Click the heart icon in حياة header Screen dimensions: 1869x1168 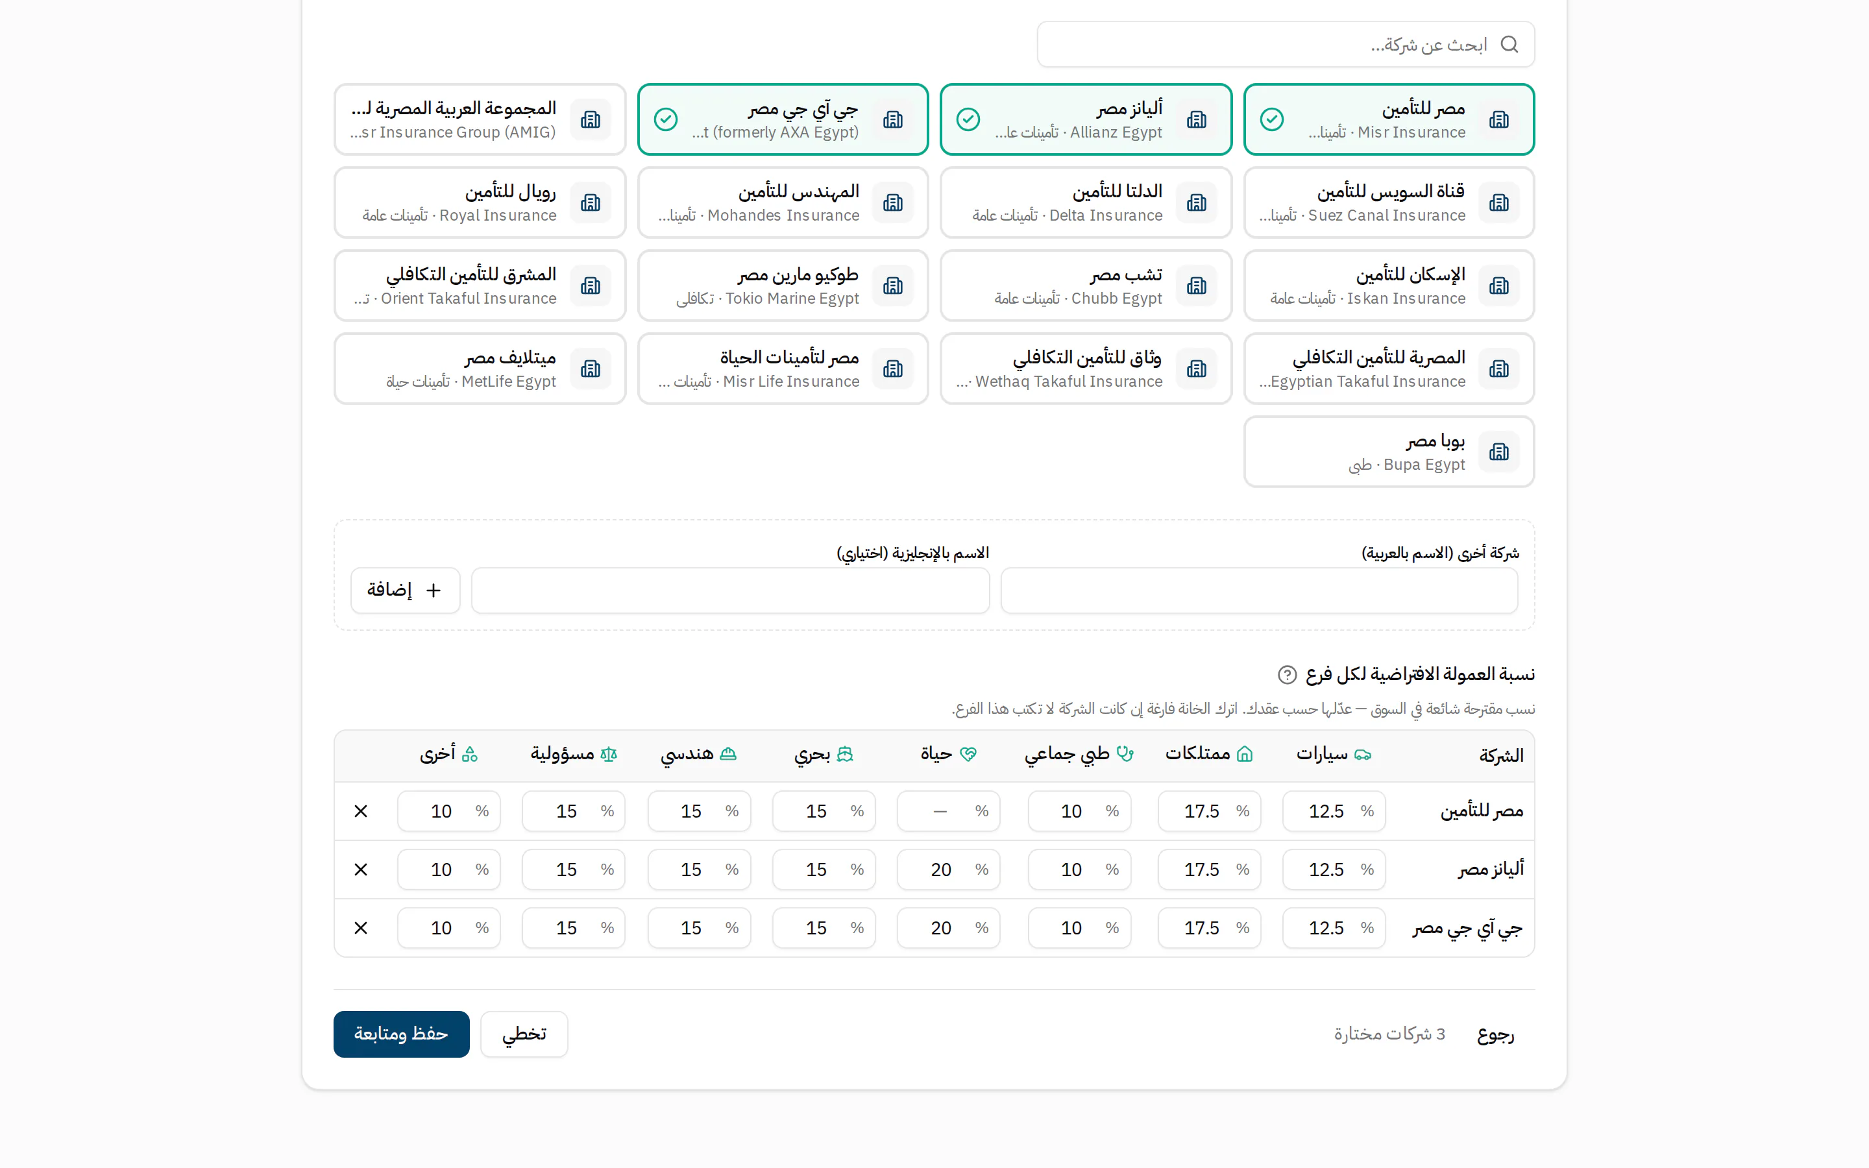click(968, 755)
